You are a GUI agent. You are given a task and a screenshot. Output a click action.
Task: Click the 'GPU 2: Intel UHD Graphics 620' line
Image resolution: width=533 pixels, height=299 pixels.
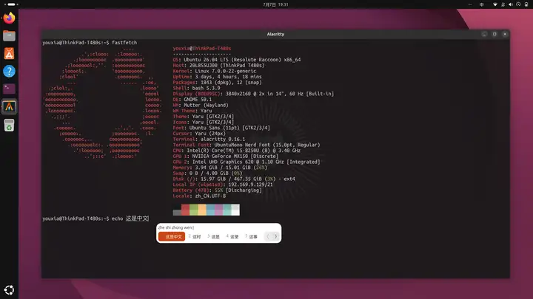click(247, 162)
